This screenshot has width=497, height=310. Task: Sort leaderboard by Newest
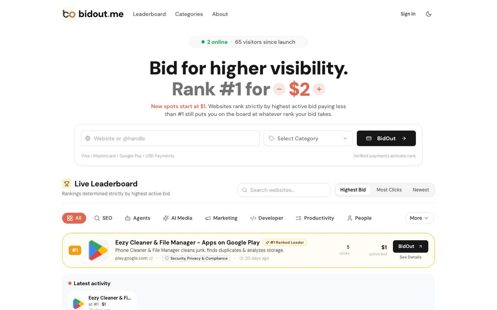tap(421, 190)
